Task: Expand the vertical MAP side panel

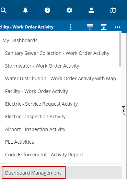Action: point(124,110)
